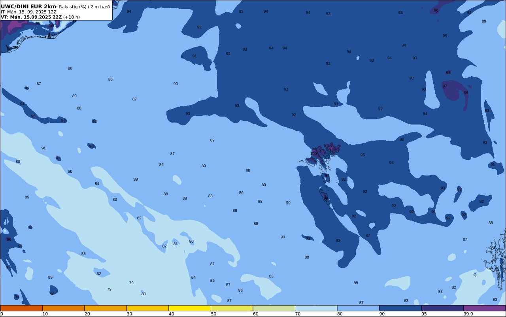The height and width of the screenshot is (317, 506).
Task: Click the pale blue 70–80 legend swatch
Action: coord(316,308)
